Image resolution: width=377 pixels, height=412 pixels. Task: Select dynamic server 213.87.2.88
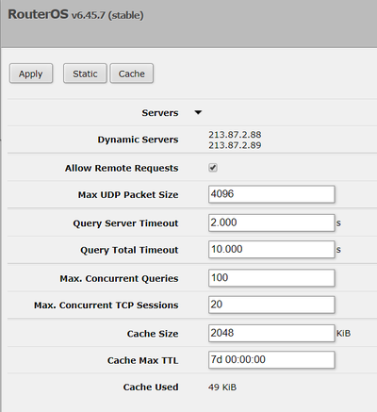pos(235,135)
